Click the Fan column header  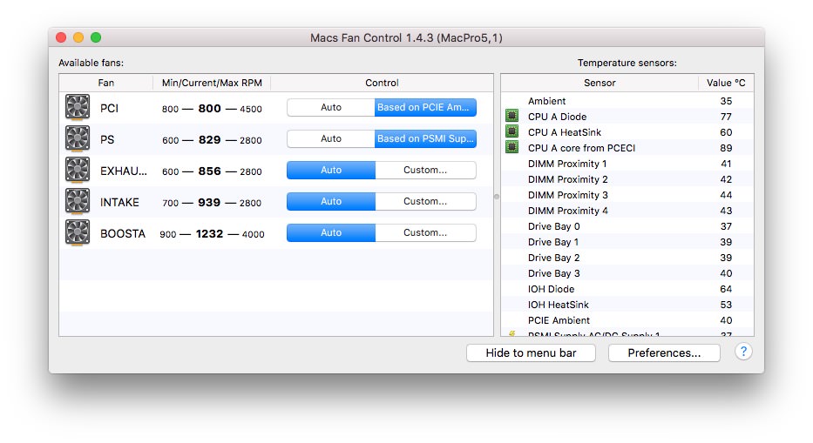pos(105,83)
